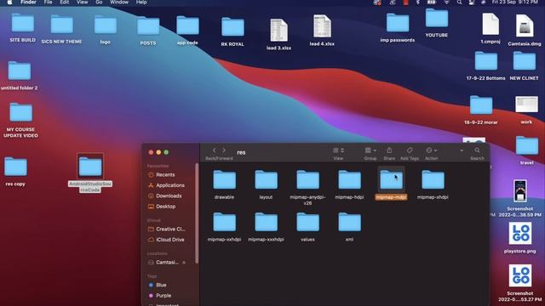Open the Action menu in toolbar
545x306 pixels.
(x=432, y=150)
